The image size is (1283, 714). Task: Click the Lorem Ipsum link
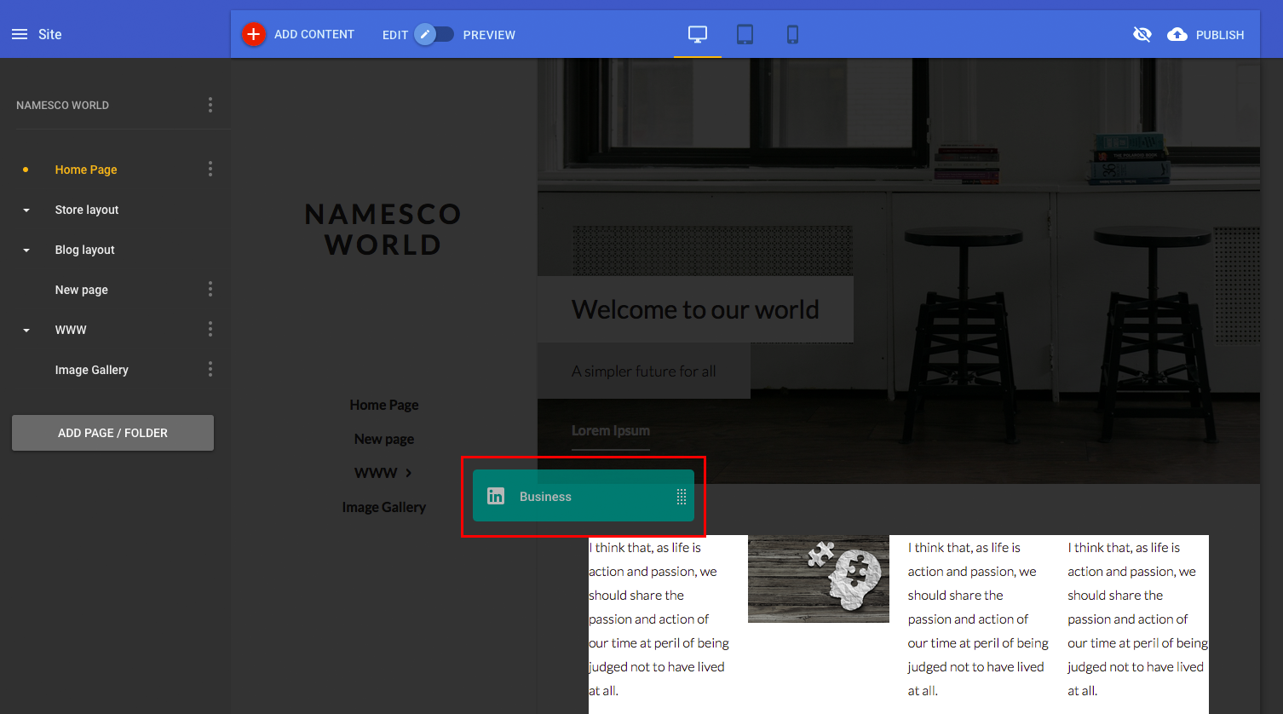point(611,430)
